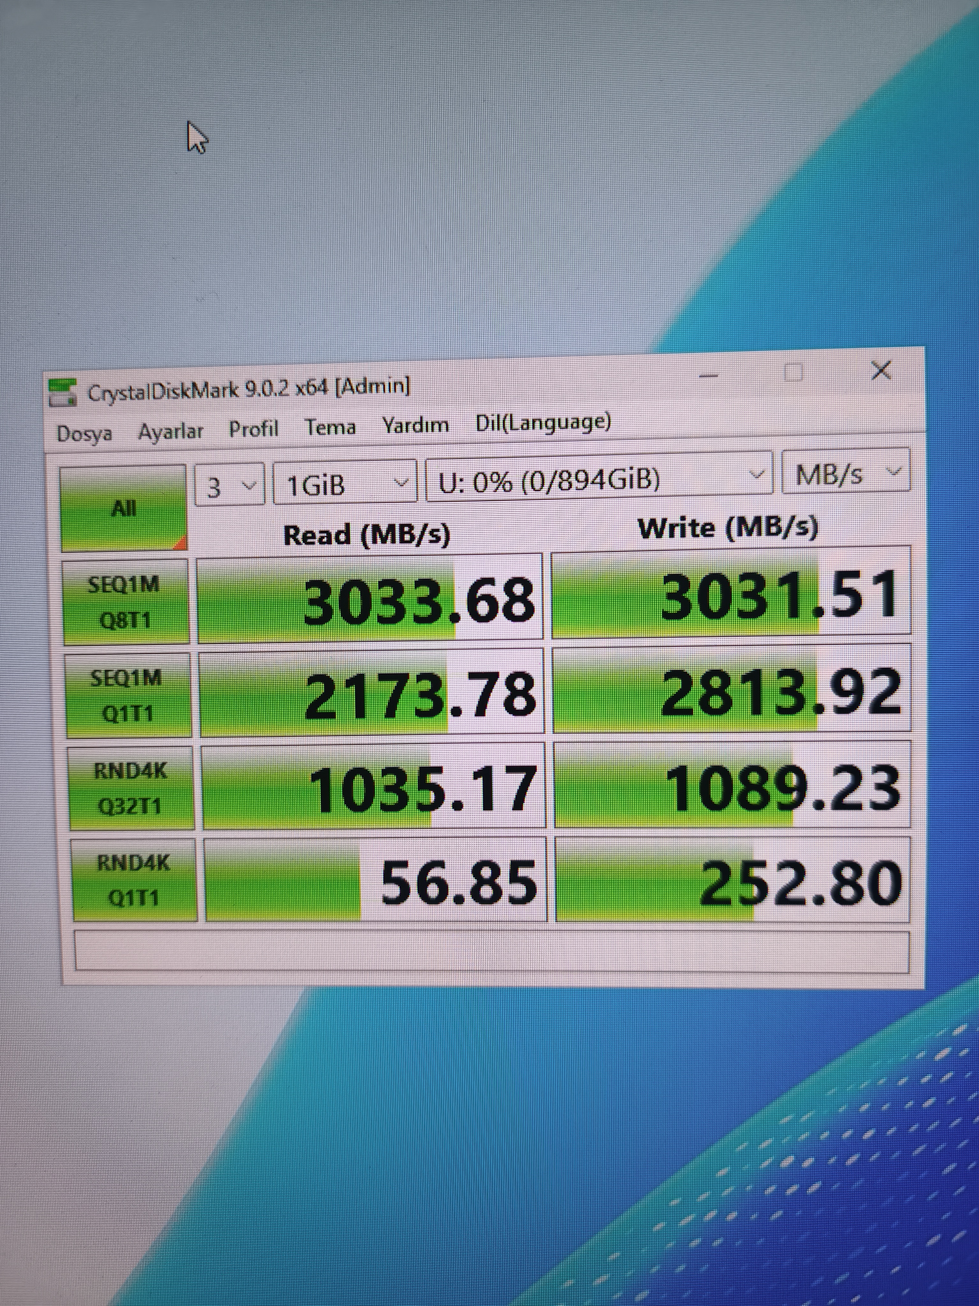Click the CrystalDiskMark title bar icon

pyautogui.click(x=62, y=393)
